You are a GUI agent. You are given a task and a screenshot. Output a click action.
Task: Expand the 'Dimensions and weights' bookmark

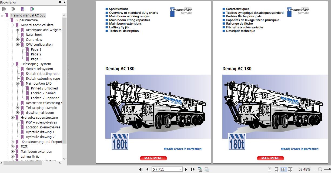[18, 30]
